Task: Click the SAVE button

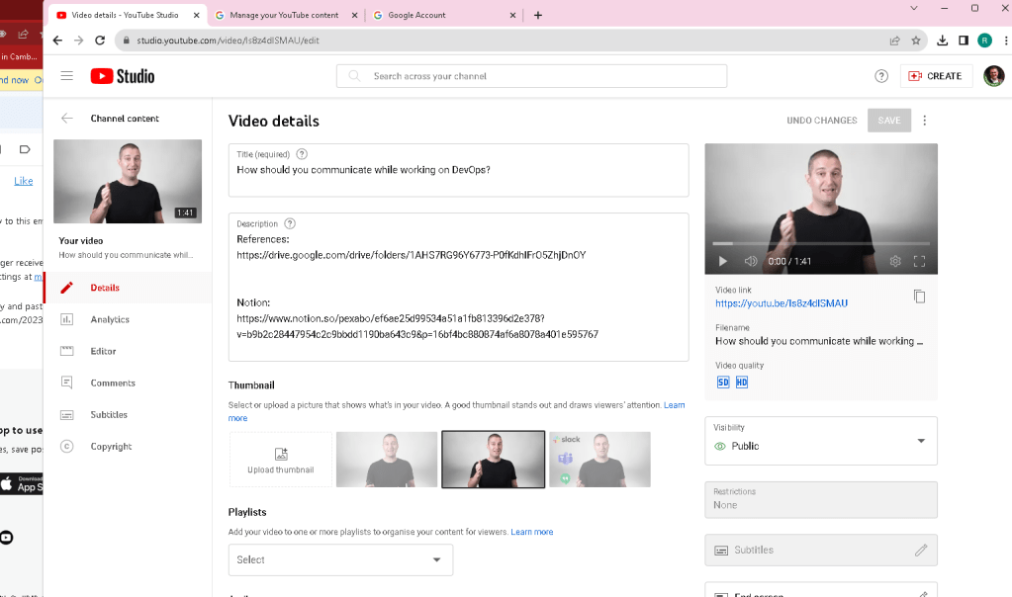Action: [888, 121]
